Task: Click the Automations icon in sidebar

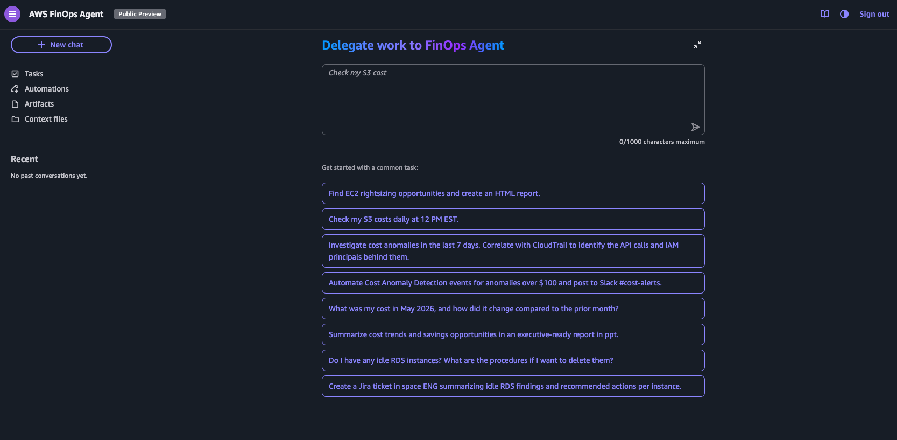Action: 15,89
